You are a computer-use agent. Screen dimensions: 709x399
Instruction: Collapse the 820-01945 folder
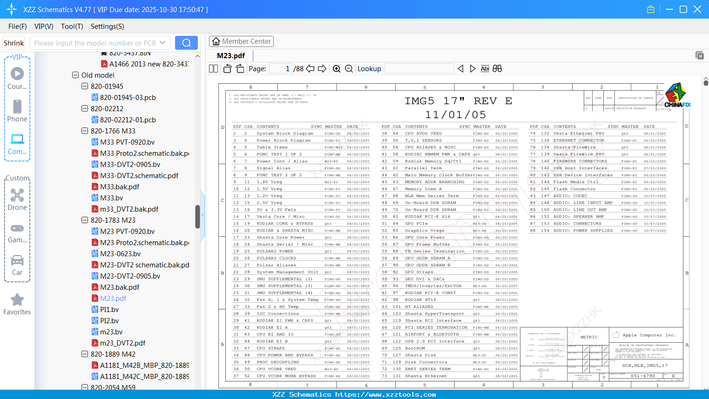click(x=85, y=86)
